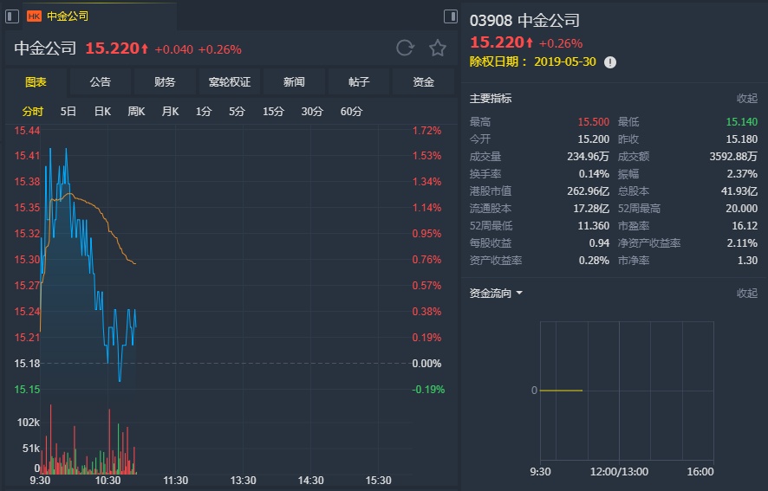Expand the 资金流向 dropdown arrow
768x491 pixels.
pos(519,294)
